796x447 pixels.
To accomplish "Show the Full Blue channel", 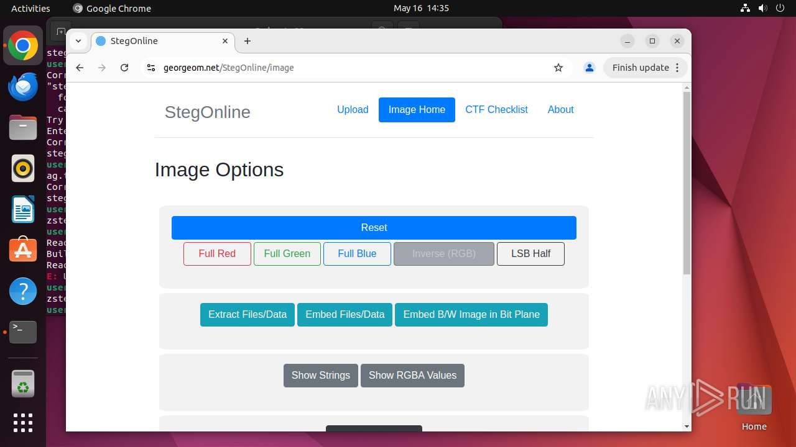I will [x=357, y=254].
